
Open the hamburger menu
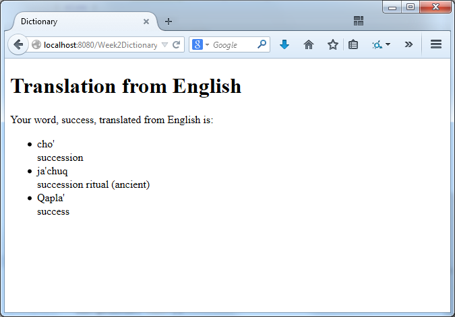[x=435, y=44]
